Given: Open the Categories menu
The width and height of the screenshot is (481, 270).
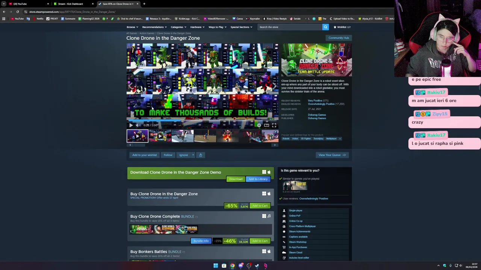Looking at the screenshot, I should click(178, 27).
